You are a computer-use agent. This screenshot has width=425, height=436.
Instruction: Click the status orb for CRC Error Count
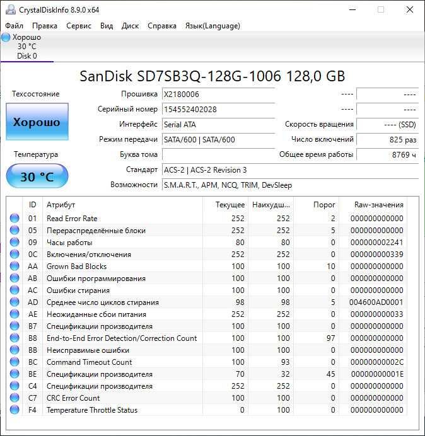point(15,398)
